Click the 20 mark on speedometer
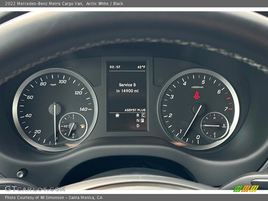268x201 pixels. (38, 132)
